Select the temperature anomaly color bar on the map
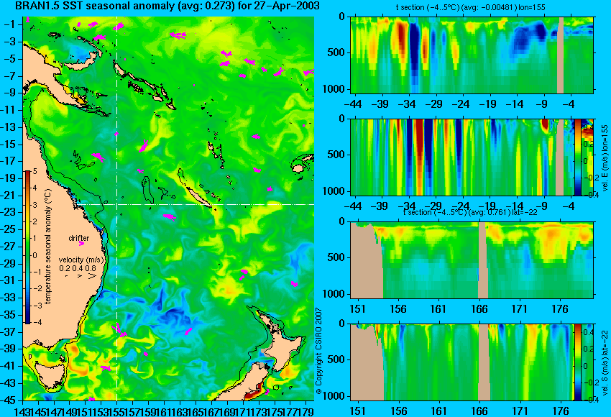The height and width of the screenshot is (417, 611). tap(28, 247)
